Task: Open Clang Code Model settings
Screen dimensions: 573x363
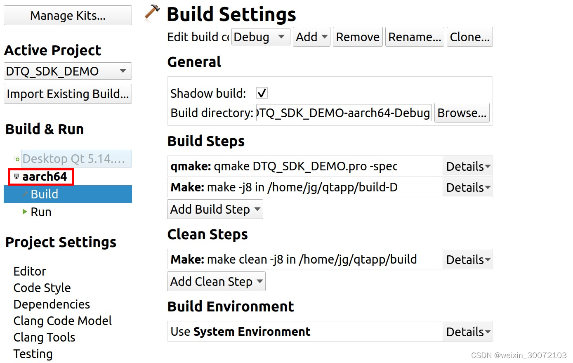Action: [63, 321]
